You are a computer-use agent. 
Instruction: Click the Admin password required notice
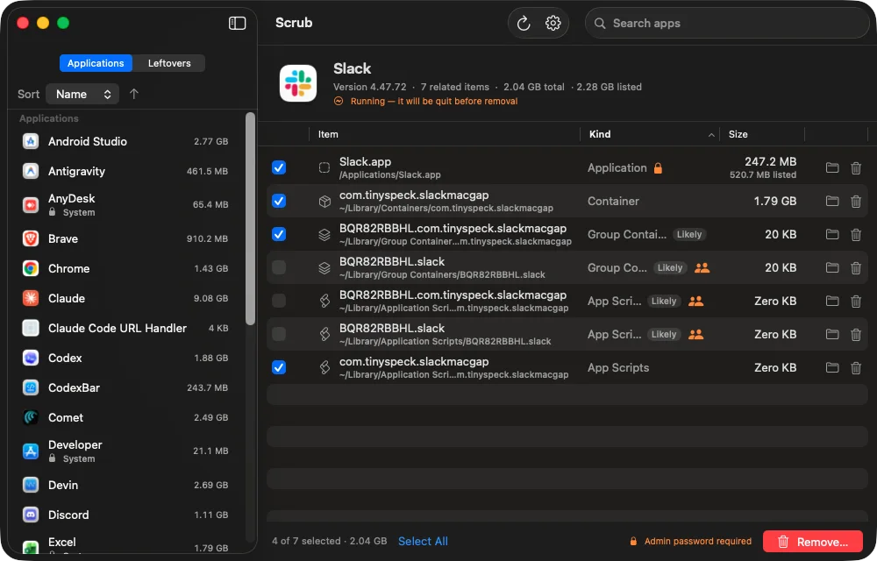[x=691, y=541]
